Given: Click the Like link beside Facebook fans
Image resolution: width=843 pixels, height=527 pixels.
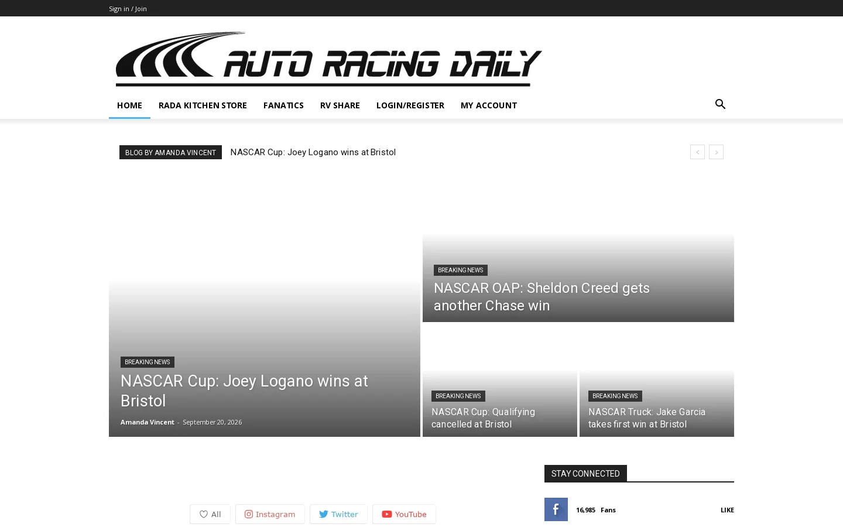Looking at the screenshot, I should (727, 510).
